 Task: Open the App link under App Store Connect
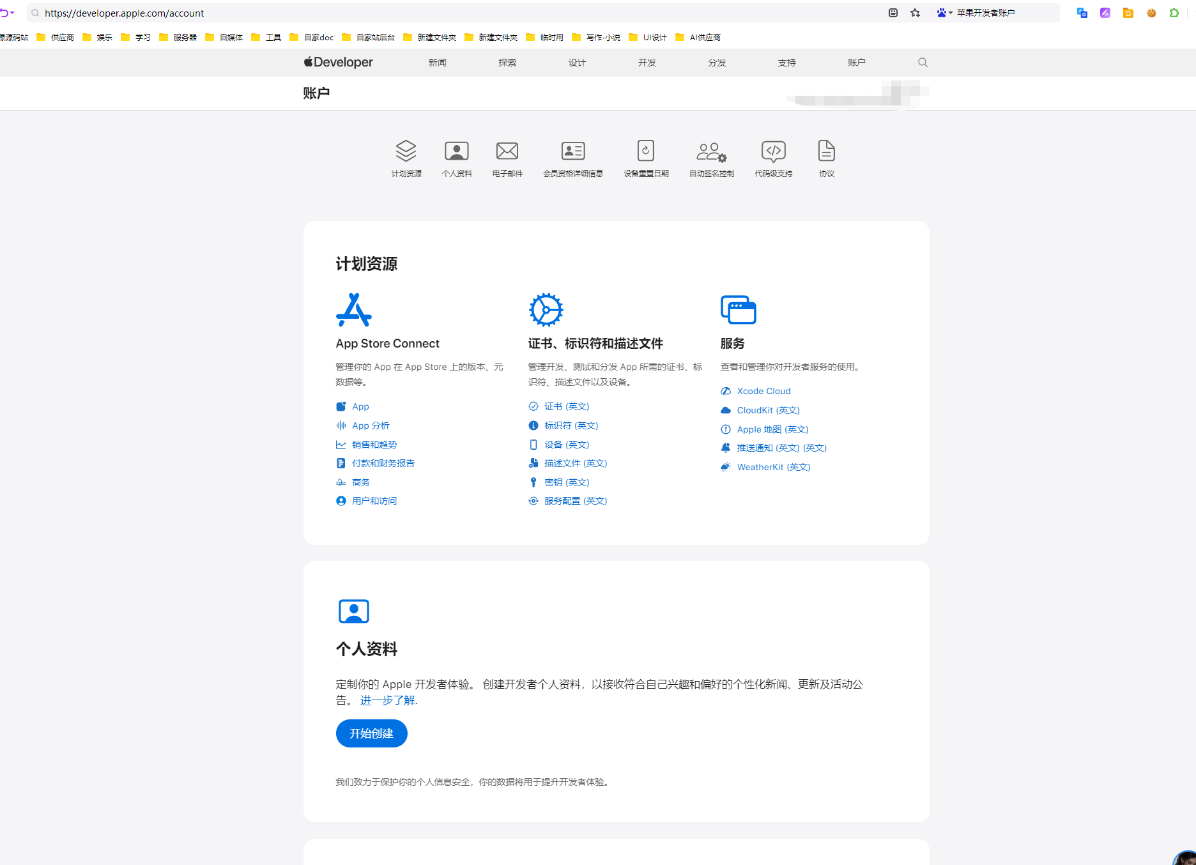(360, 406)
